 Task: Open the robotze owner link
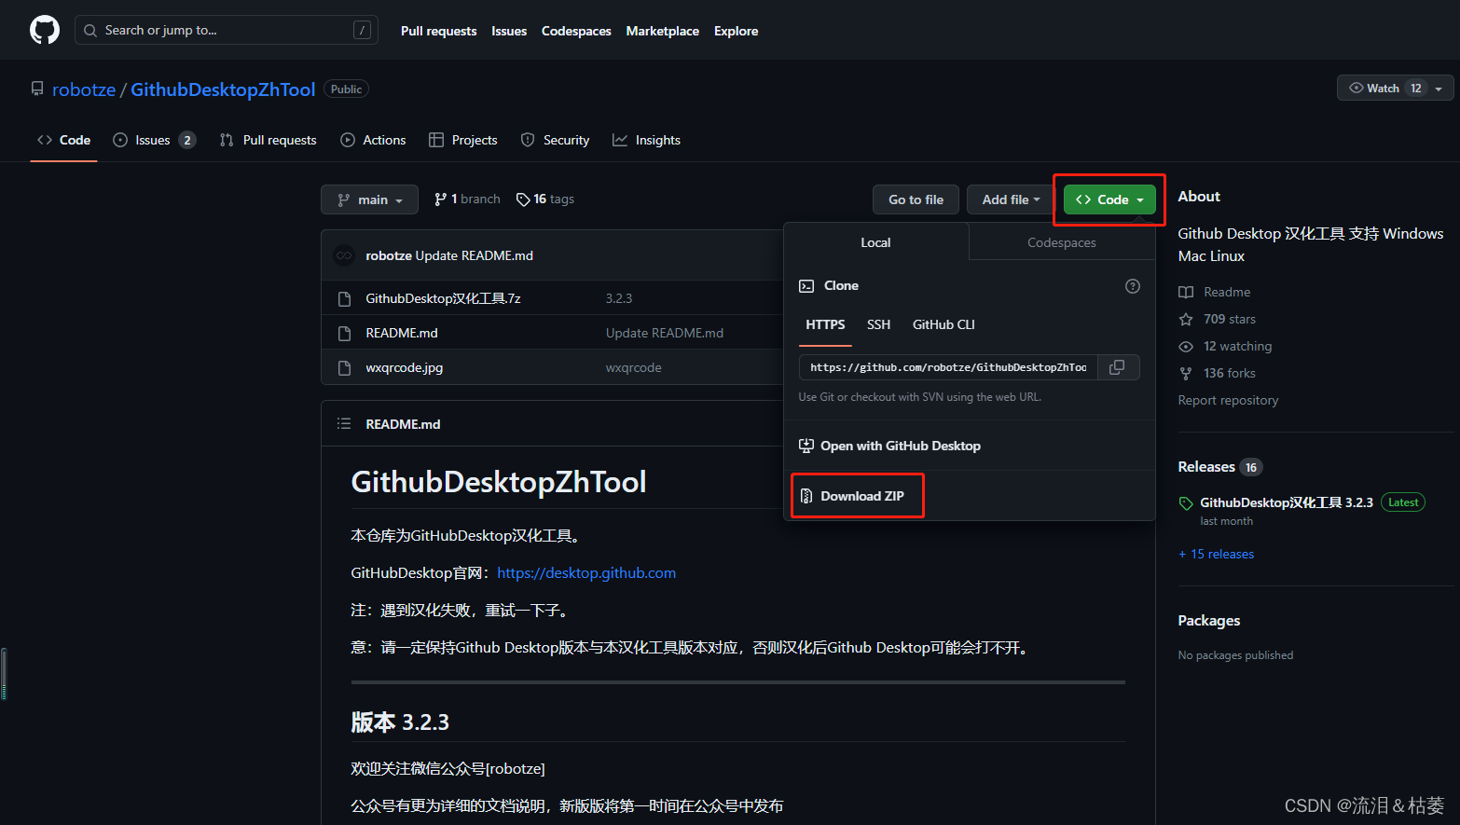click(x=84, y=89)
